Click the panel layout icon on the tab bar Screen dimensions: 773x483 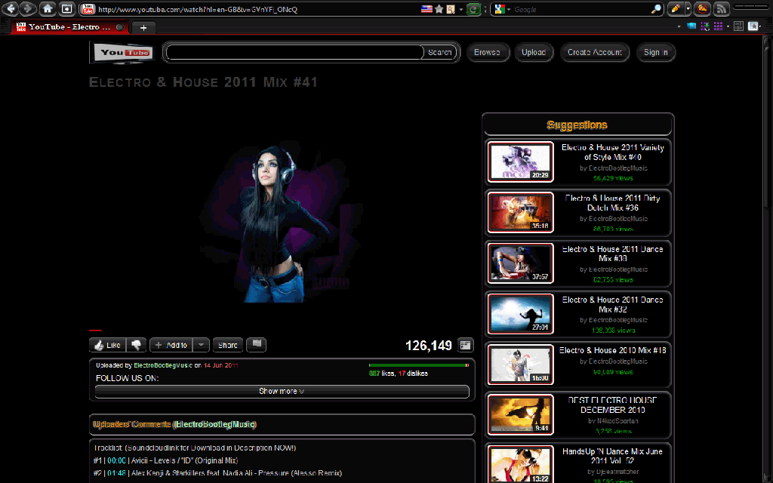pyautogui.click(x=738, y=26)
